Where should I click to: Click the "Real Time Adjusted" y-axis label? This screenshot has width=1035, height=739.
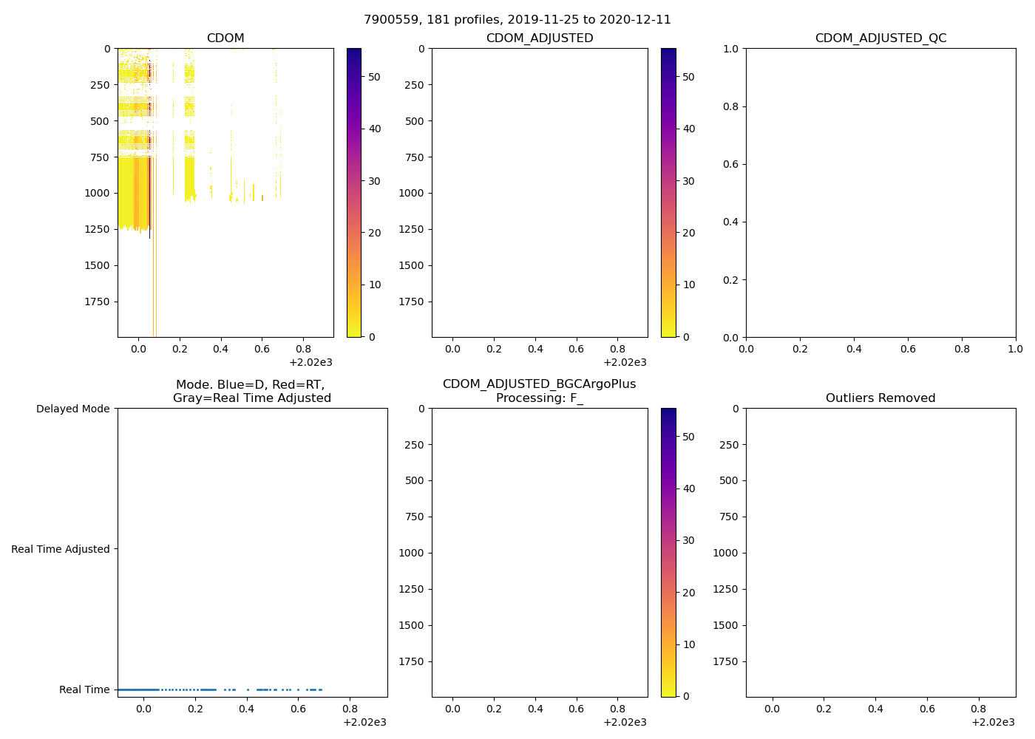tap(61, 549)
